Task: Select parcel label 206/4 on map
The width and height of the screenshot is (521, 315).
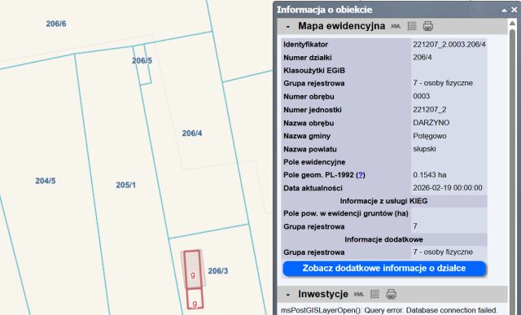Action: pyautogui.click(x=192, y=133)
